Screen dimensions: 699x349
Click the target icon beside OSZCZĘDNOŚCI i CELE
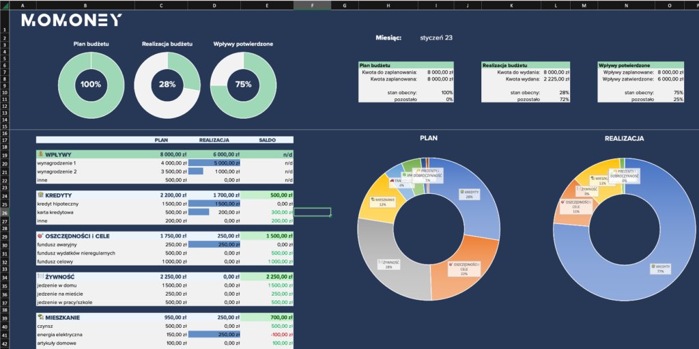click(x=40, y=236)
